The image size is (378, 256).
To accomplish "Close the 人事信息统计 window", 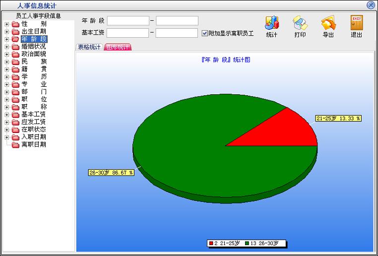I will pos(371,5).
